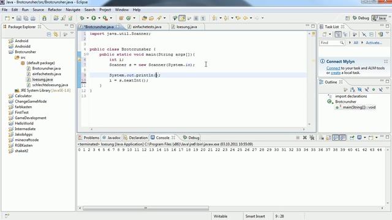The image size is (392, 220).
Task: Click the New Java Class icon
Action: (129, 18)
